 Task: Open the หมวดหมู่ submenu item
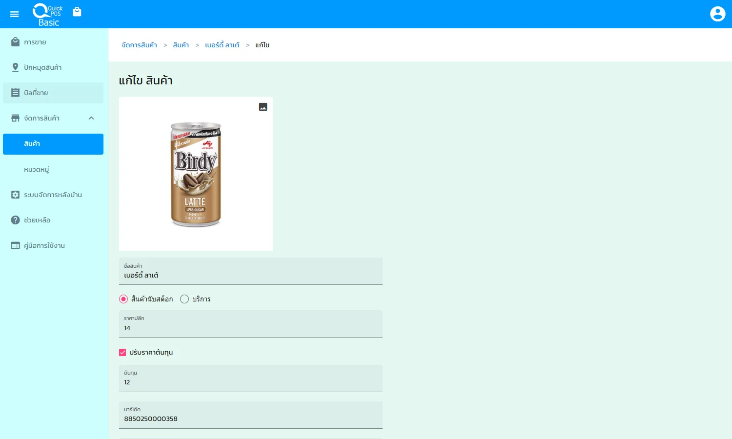click(x=37, y=169)
